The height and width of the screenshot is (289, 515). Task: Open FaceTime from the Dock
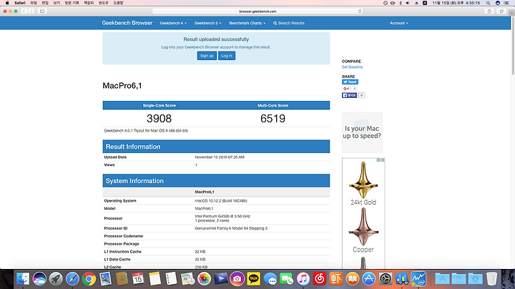point(286,279)
